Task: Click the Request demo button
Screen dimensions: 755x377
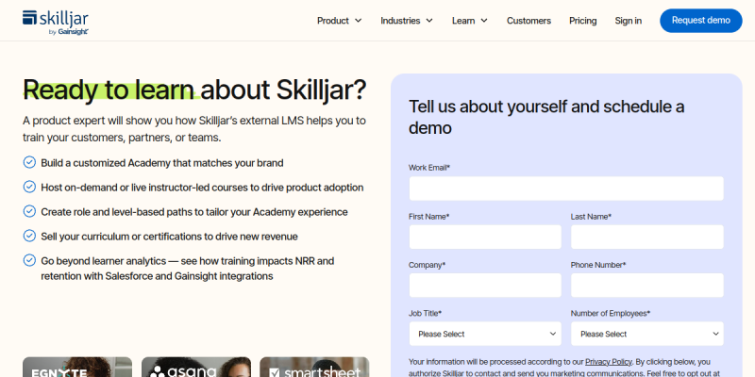Action: coord(701,21)
